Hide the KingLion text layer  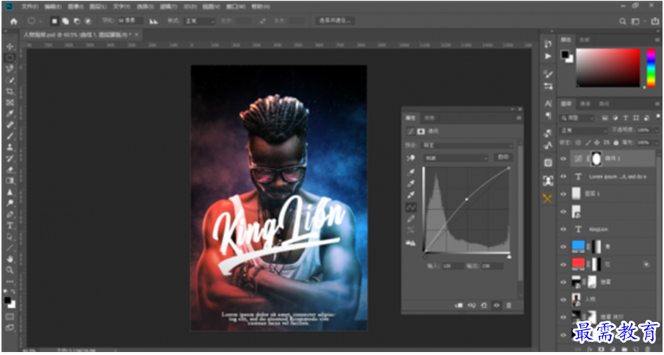[563, 229]
